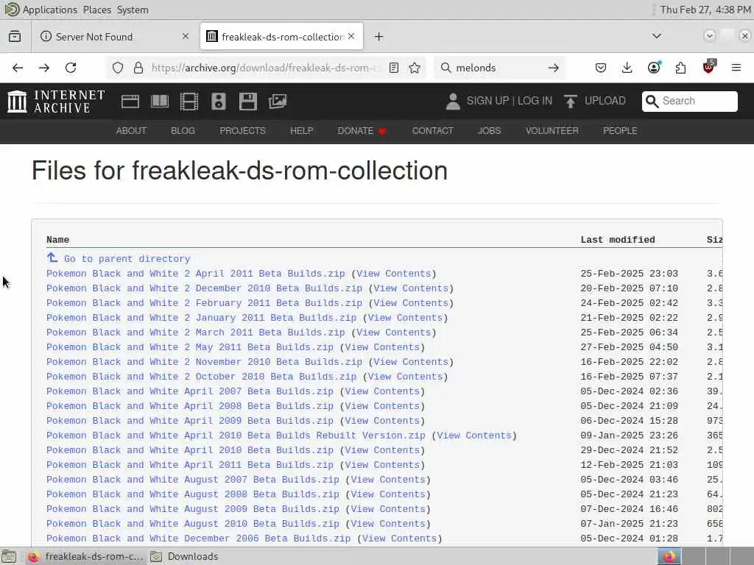754x565 pixels.
Task: Open the Pocket save icon
Action: click(x=601, y=68)
